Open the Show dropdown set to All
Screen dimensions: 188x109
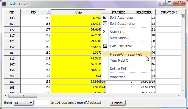(x=24, y=103)
